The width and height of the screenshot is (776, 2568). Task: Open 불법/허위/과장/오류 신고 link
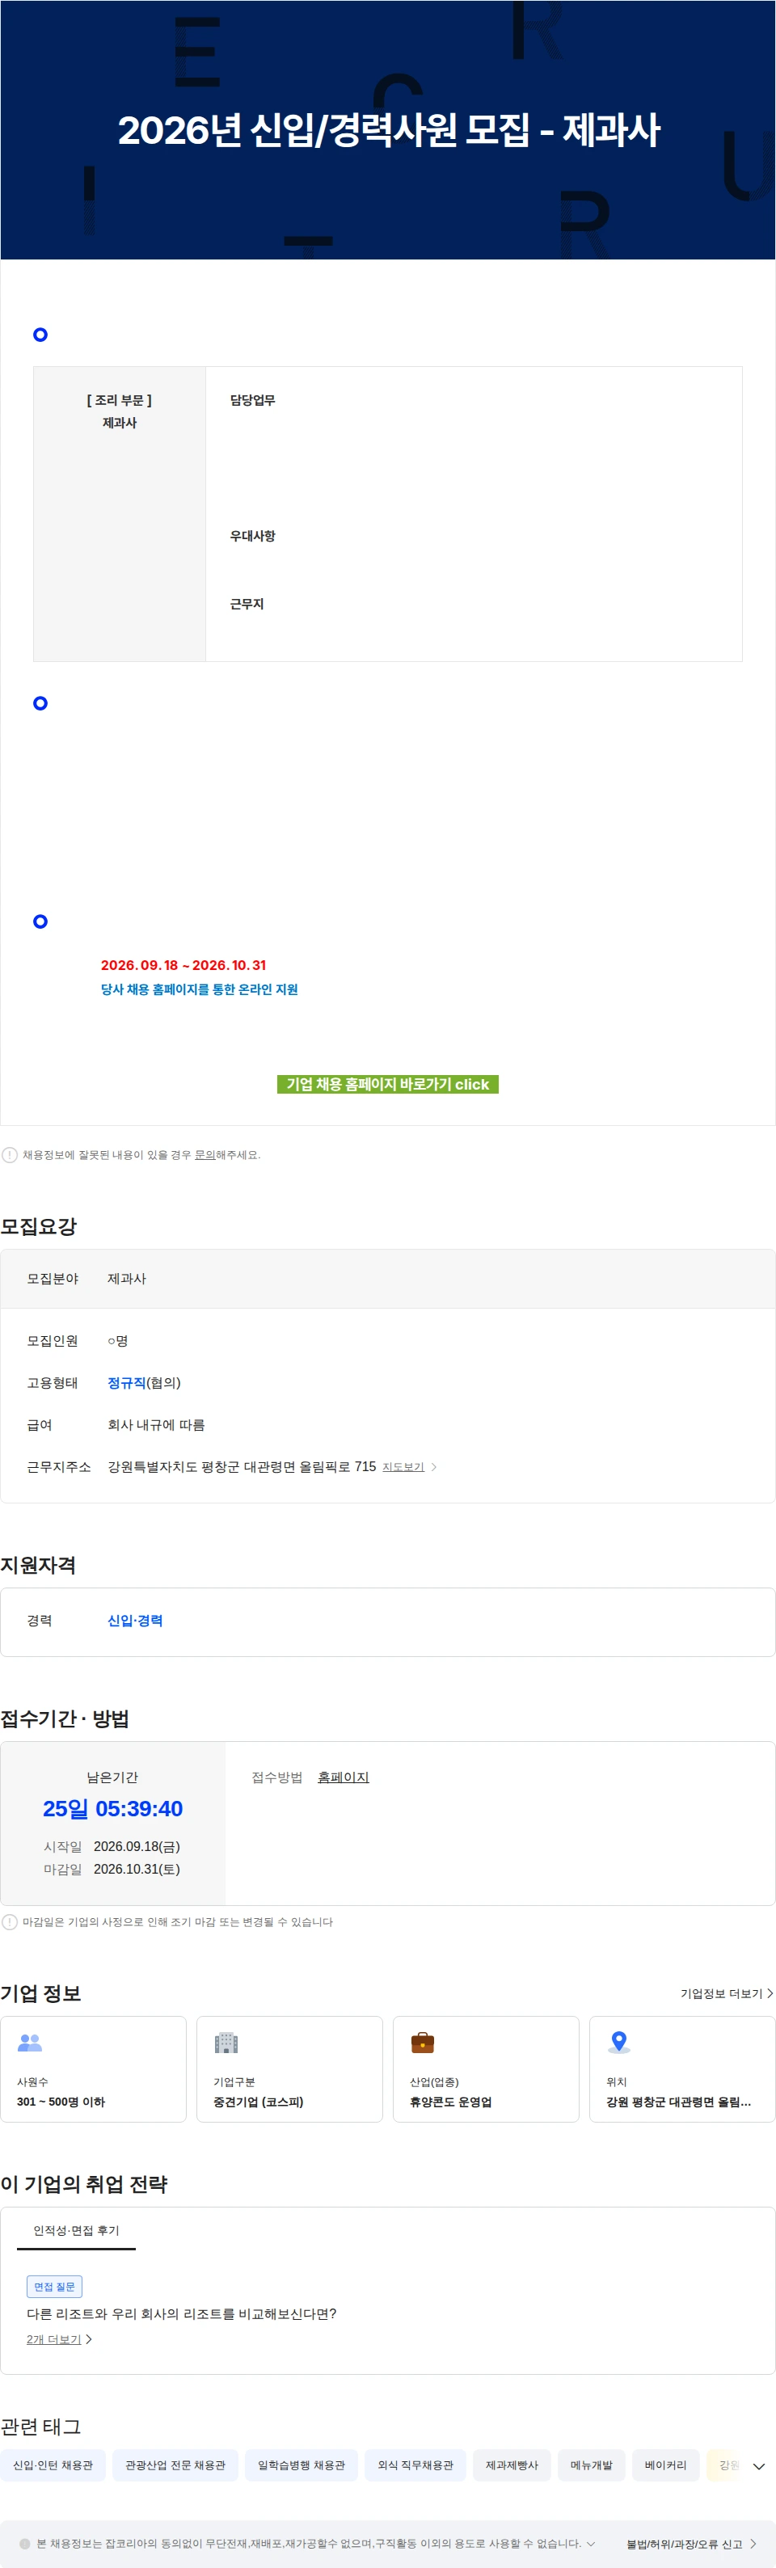[684, 2544]
